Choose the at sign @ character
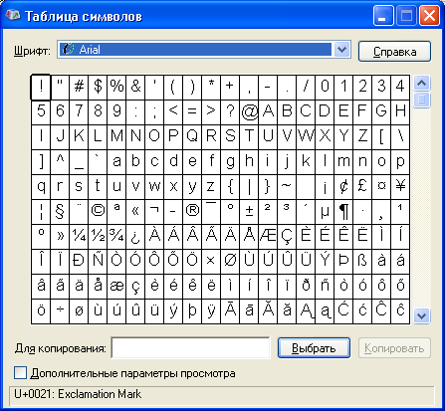 click(x=249, y=111)
